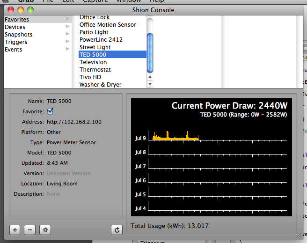Click the Updated value 8:43 AM

(x=57, y=163)
